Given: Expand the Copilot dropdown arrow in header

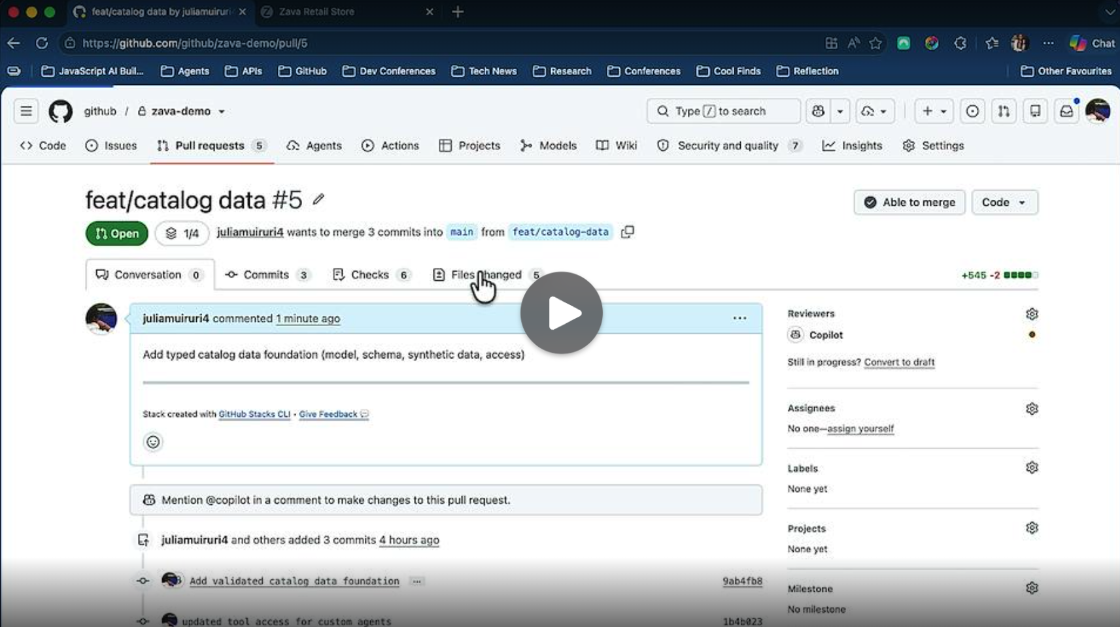Looking at the screenshot, I should coord(840,111).
